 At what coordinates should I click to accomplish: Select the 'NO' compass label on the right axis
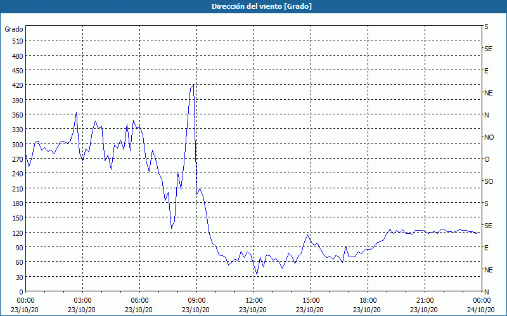[x=489, y=137]
